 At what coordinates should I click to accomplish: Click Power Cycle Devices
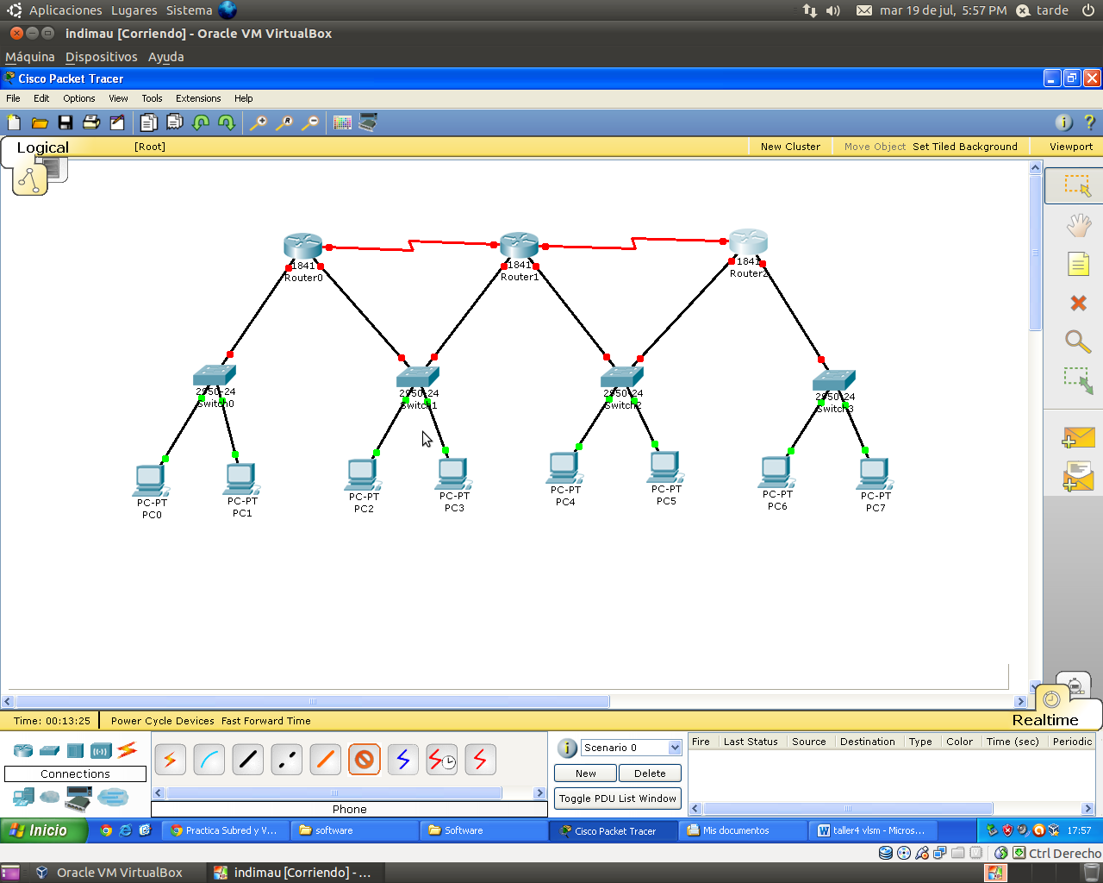pos(162,721)
